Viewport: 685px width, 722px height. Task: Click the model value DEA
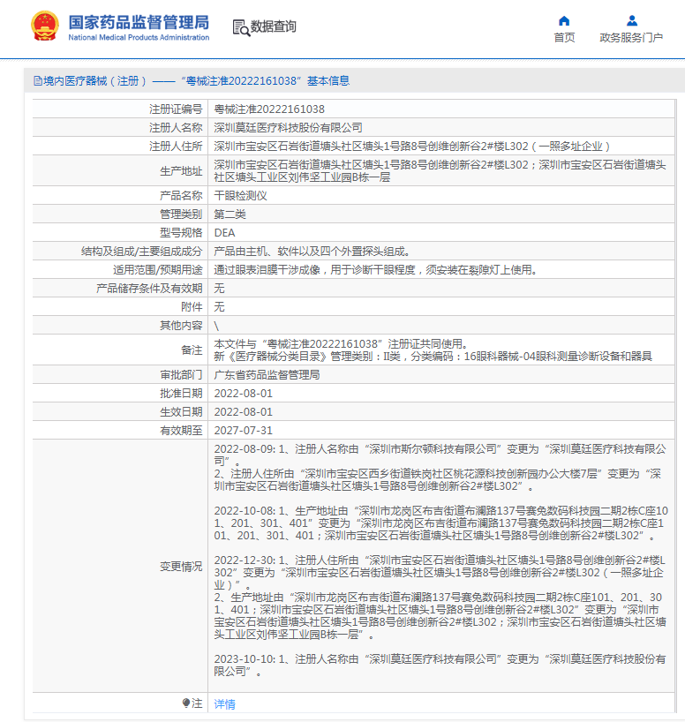225,233
